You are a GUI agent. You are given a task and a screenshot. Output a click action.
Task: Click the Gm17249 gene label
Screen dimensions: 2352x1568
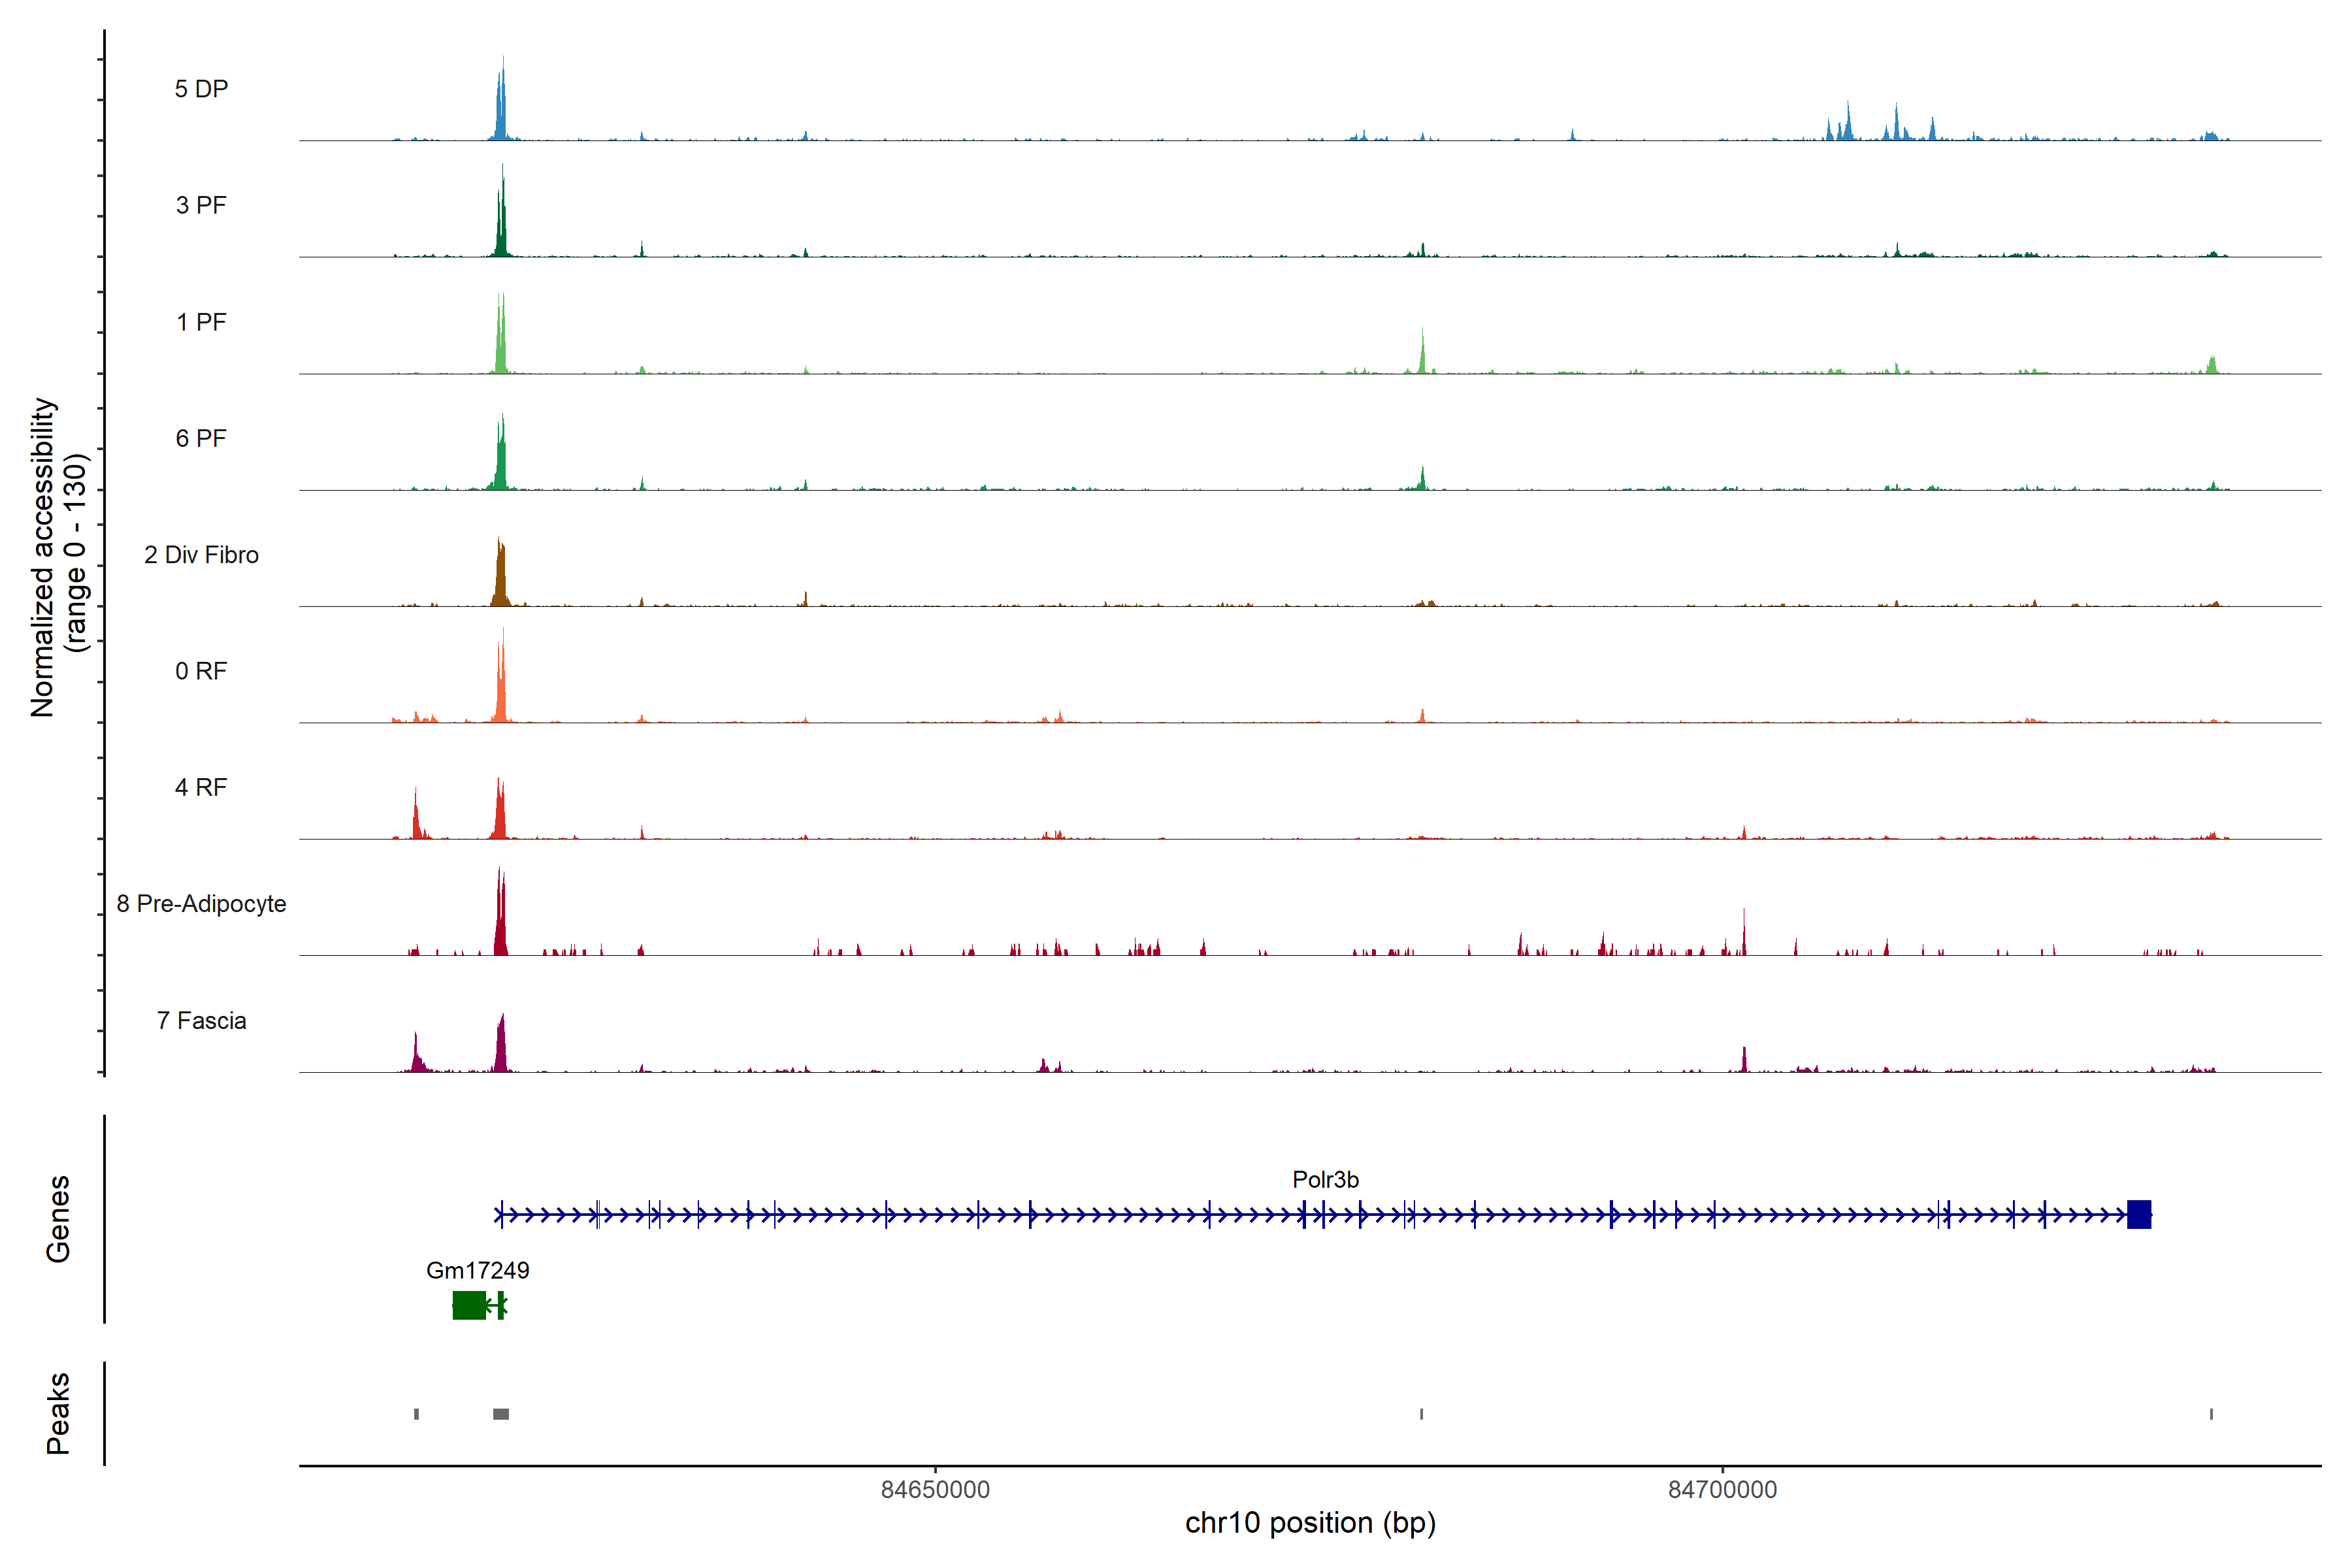[477, 1270]
